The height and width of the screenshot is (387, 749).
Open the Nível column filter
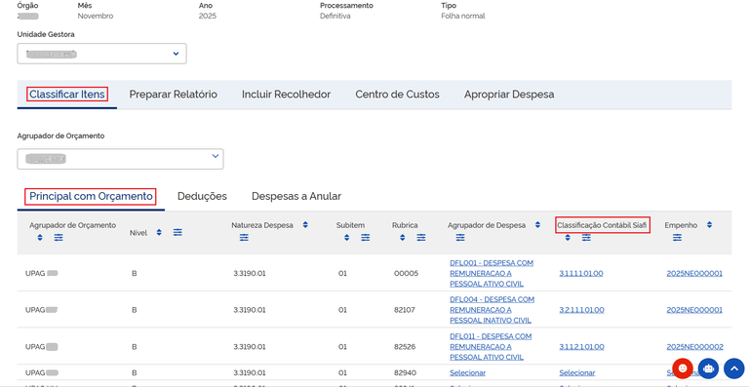pos(177,232)
